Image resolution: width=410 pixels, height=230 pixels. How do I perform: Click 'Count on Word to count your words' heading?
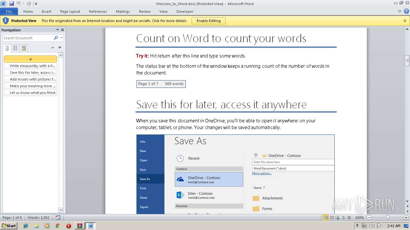[221, 38]
